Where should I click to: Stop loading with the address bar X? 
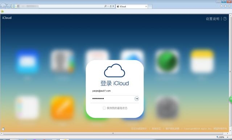point(113,6)
